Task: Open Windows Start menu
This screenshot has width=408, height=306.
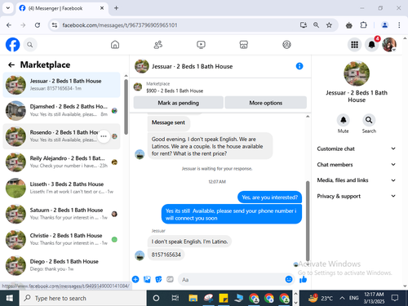Action: pyautogui.click(x=10, y=299)
